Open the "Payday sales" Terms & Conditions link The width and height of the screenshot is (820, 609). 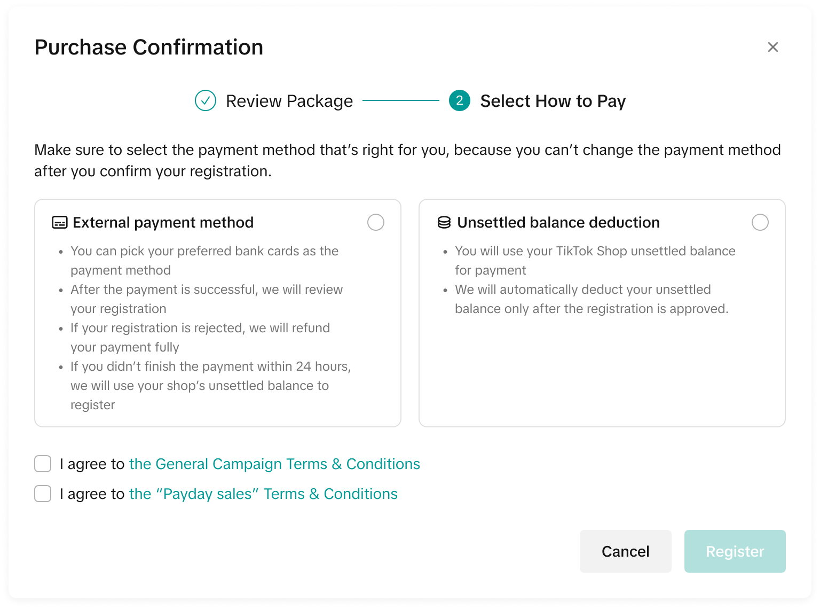click(263, 494)
